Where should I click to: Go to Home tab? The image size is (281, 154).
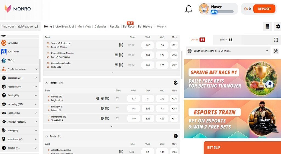pyautogui.click(x=48, y=27)
